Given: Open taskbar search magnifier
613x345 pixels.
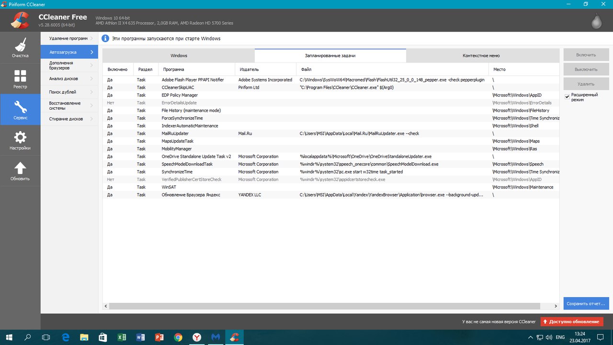Looking at the screenshot, I should pyautogui.click(x=28, y=337).
